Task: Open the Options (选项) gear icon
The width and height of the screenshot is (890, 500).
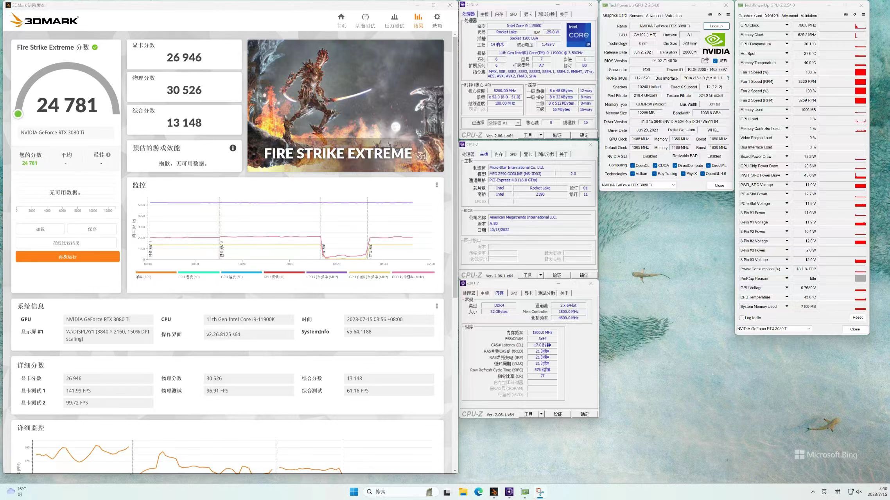Action: pyautogui.click(x=437, y=17)
